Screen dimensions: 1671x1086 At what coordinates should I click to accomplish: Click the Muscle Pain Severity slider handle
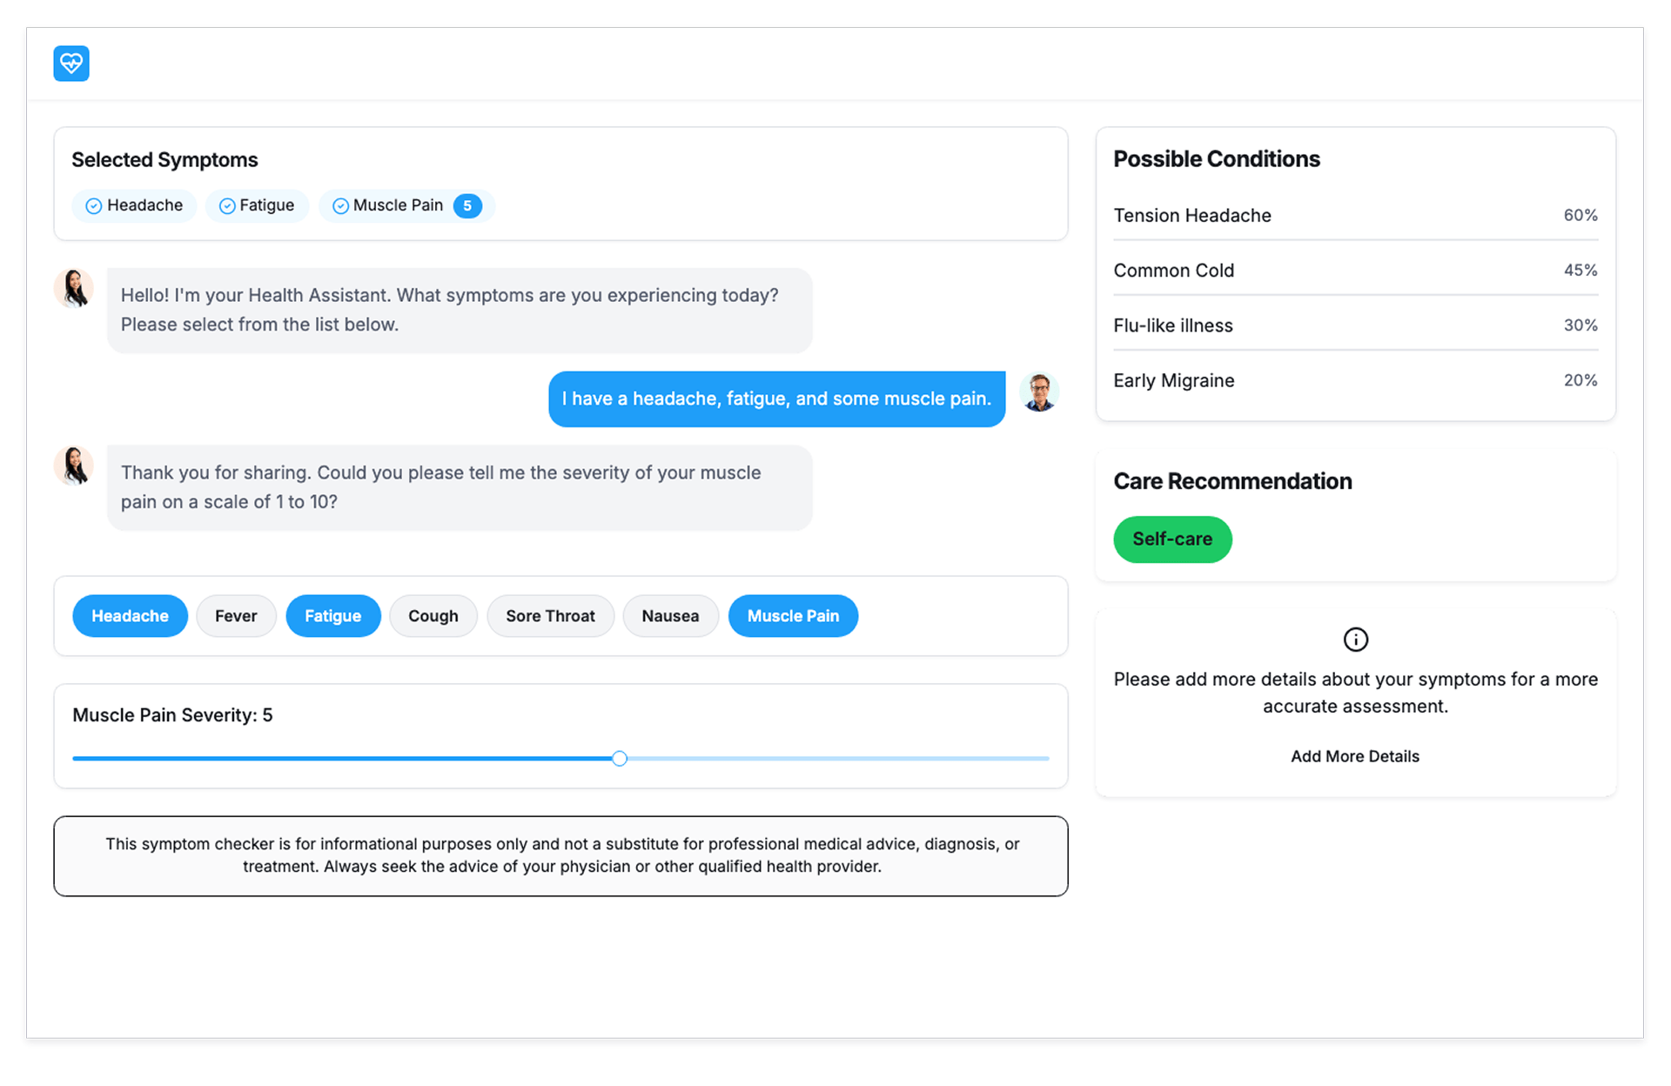click(619, 759)
